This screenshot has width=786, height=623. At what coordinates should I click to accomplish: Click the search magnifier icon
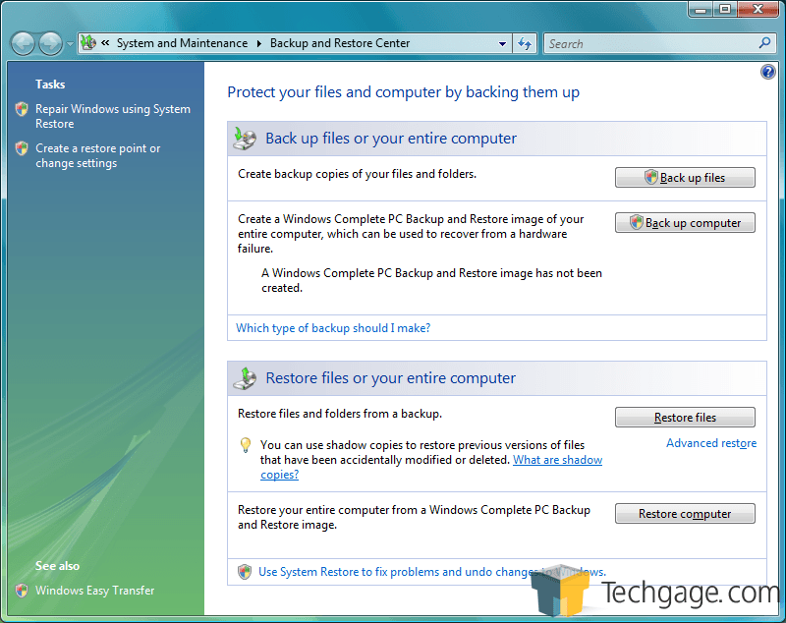click(764, 43)
